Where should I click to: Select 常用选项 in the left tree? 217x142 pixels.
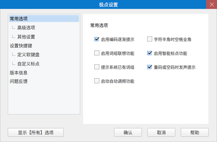pyautogui.click(x=19, y=19)
